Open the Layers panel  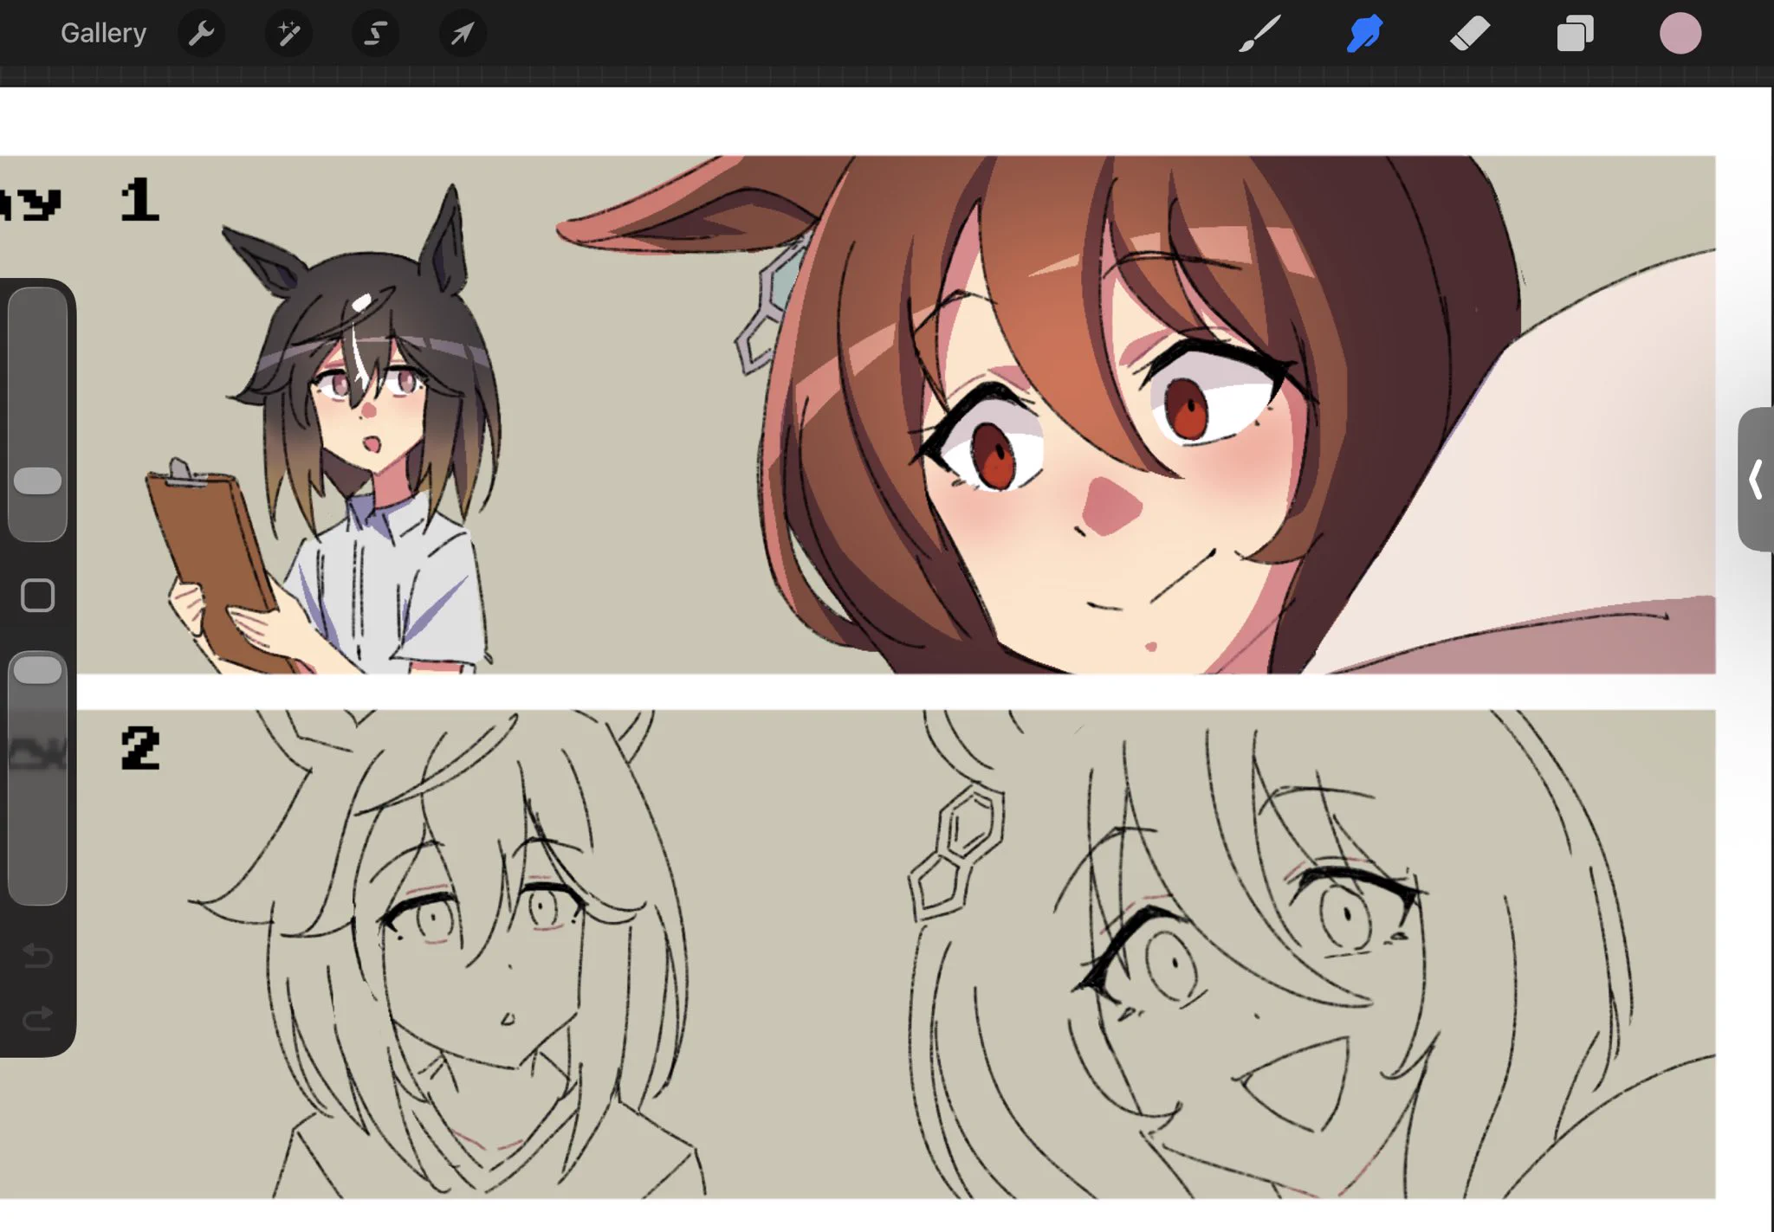1575,34
